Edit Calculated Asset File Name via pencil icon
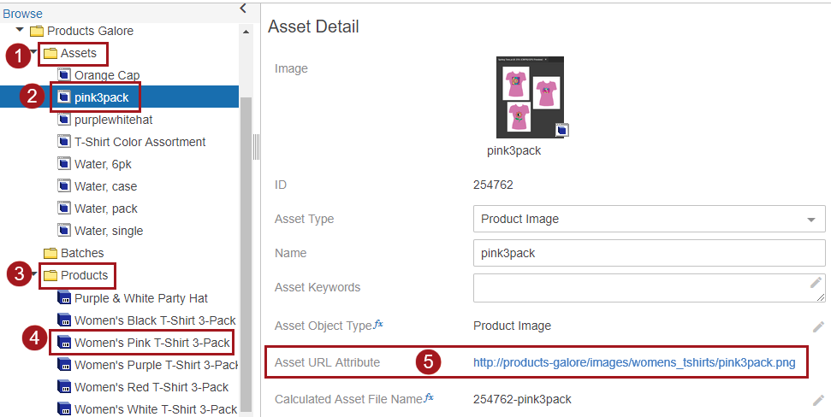831x417 pixels. coord(818,400)
